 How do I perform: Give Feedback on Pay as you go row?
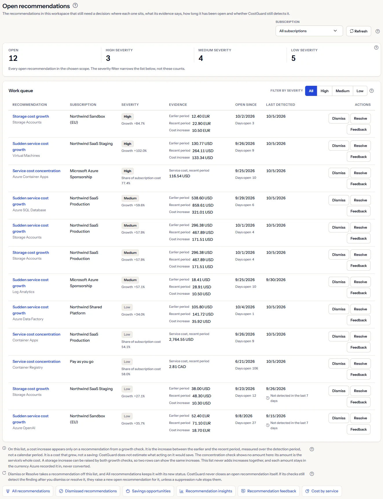(359, 375)
